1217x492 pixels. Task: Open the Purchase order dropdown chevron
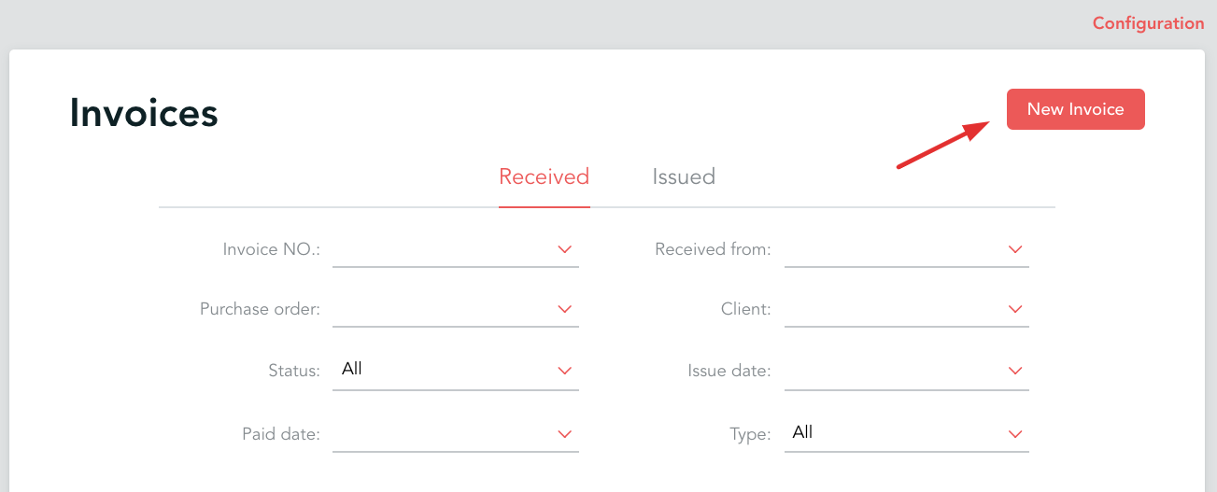click(564, 309)
